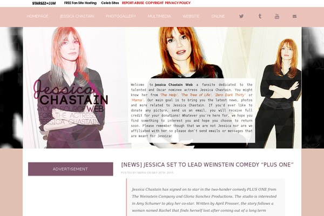
Task: Click 'POSTED BY MARIA' post meta line
Action: pos(147,173)
